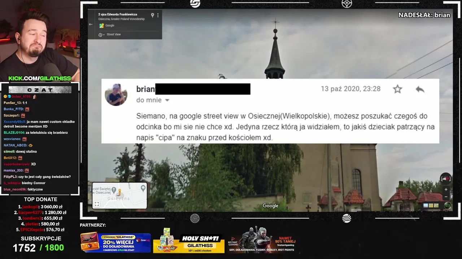Screen dimensions: 462x259
Task: Click top donor 'tombers3' entry
Action: pyautogui.click(x=40, y=218)
